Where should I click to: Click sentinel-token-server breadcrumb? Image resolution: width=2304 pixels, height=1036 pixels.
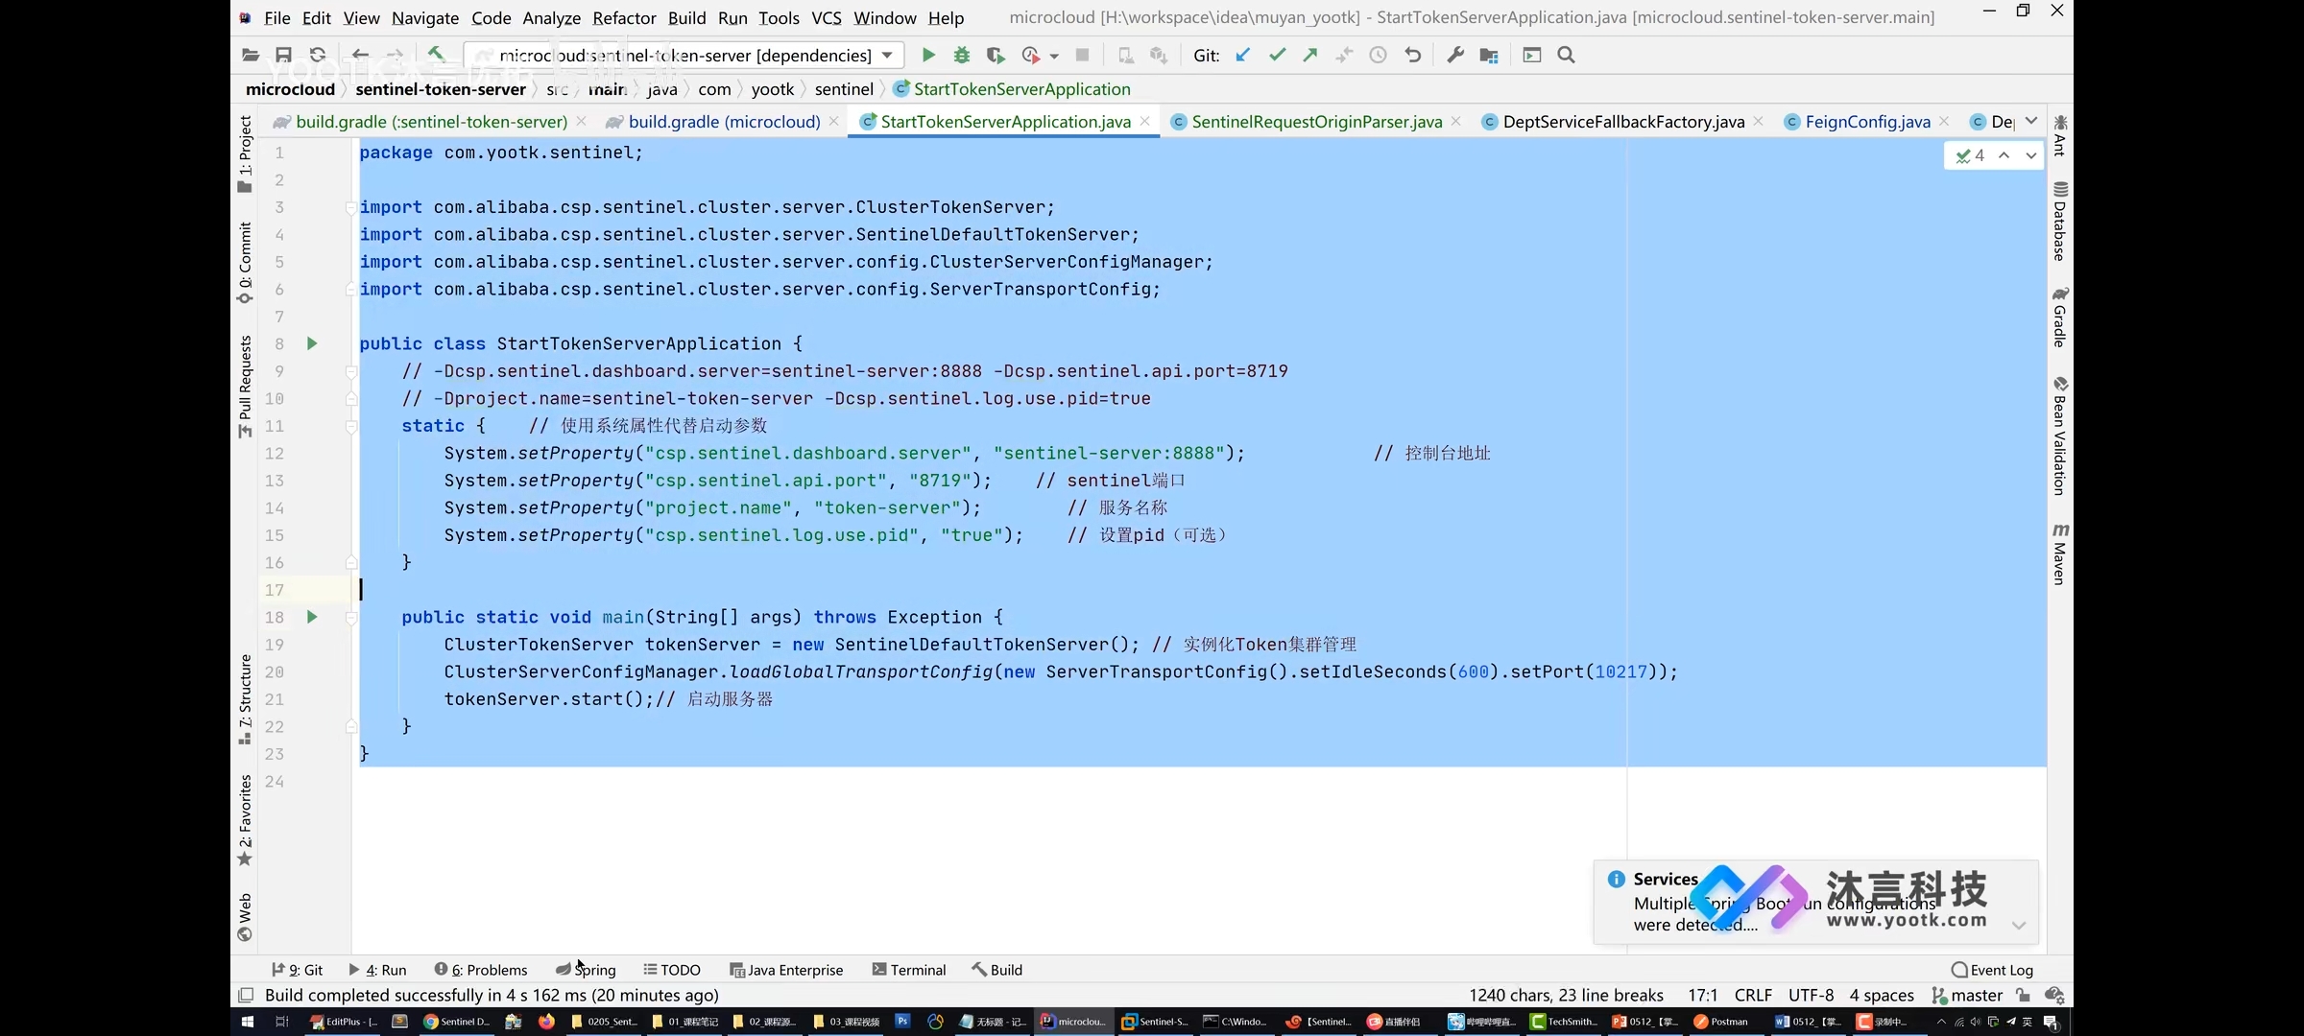click(441, 89)
